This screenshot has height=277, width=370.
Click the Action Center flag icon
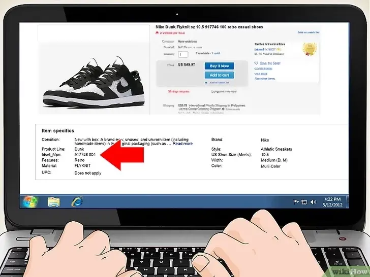pyautogui.click(x=296, y=202)
